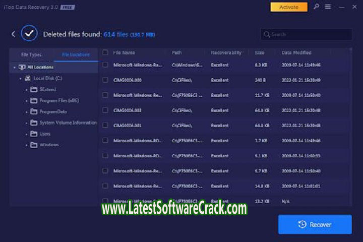Open the hamburger menu icon
Screen dimensions: 363x242
328,7
